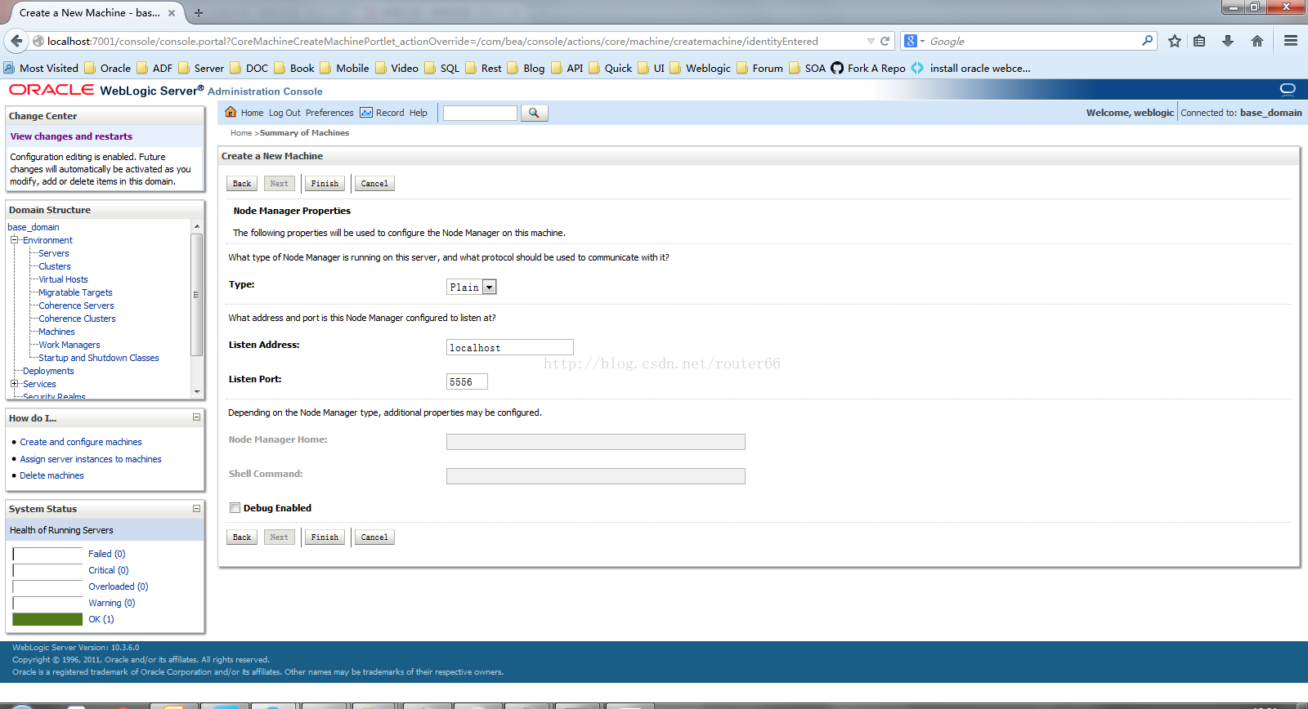The height and width of the screenshot is (709, 1308).
Task: Click the Failed health status bar
Action: coord(48,554)
